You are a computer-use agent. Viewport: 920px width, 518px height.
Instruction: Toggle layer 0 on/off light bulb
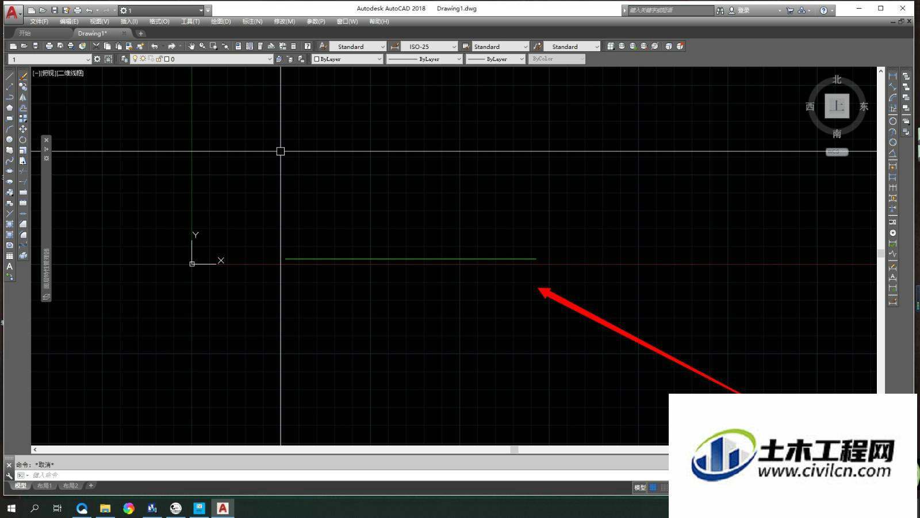135,59
